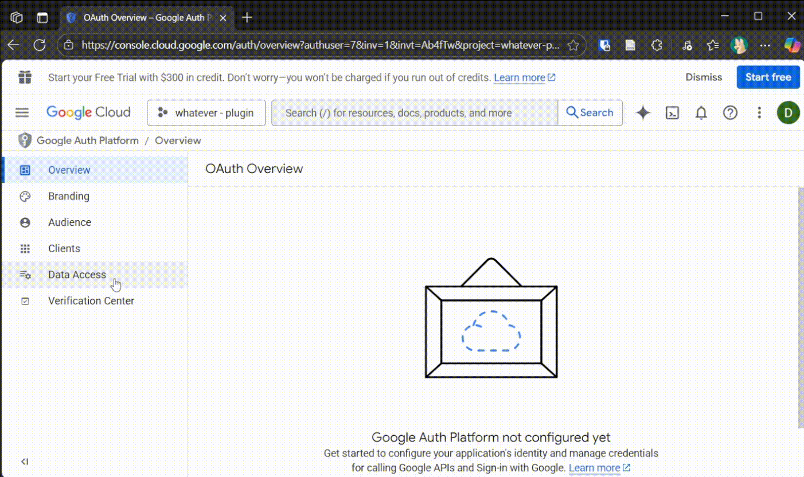Click the browser address bar URL
Screen dimensions: 804x477
click(x=320, y=45)
